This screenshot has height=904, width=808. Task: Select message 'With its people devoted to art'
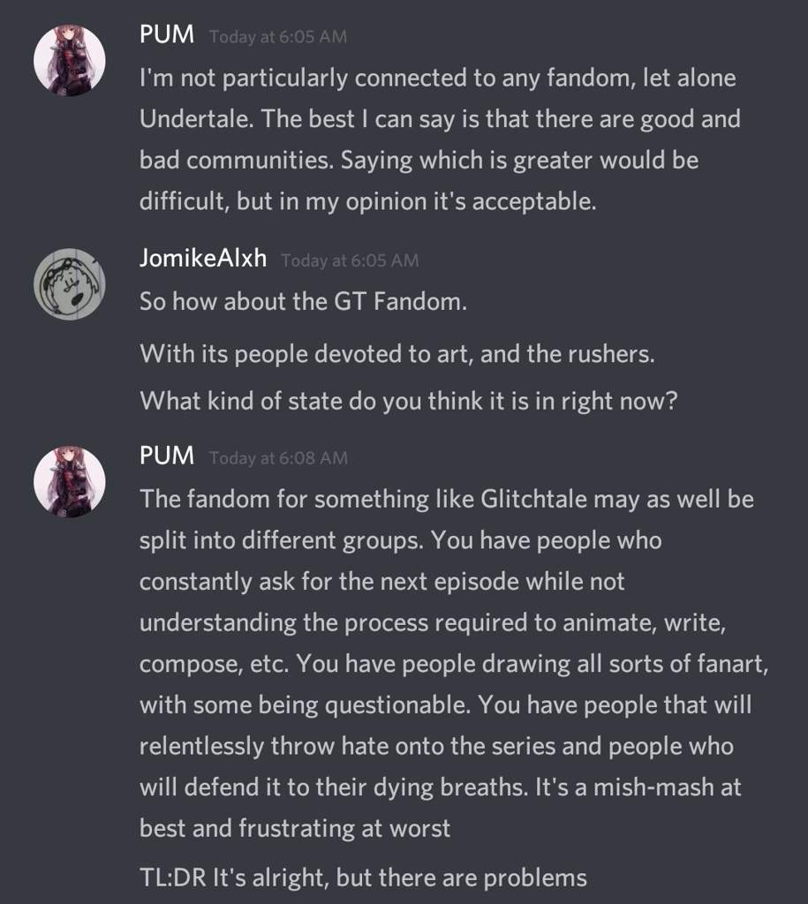pyautogui.click(x=397, y=354)
